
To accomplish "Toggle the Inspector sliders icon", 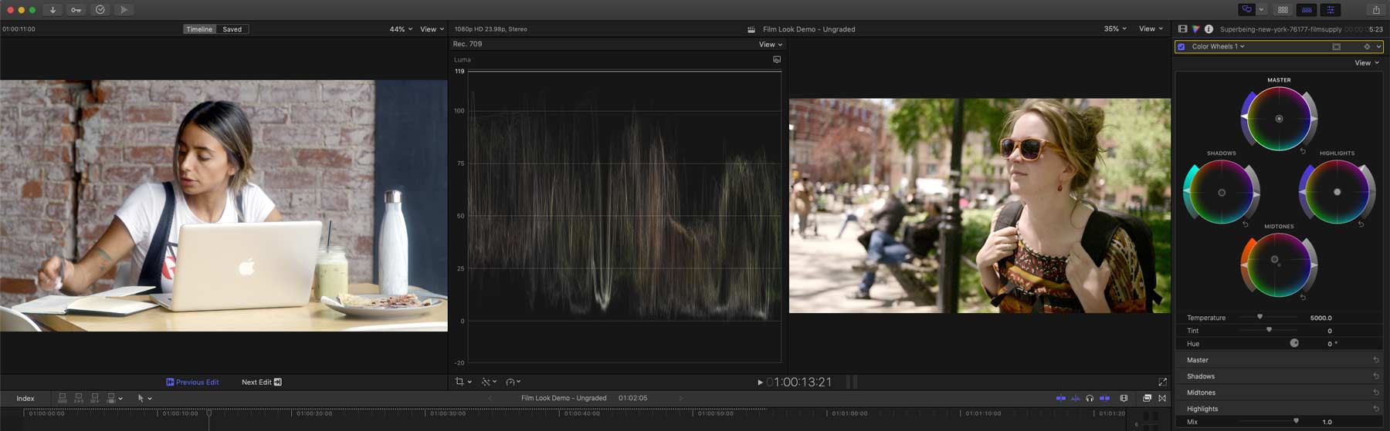I will (1331, 10).
